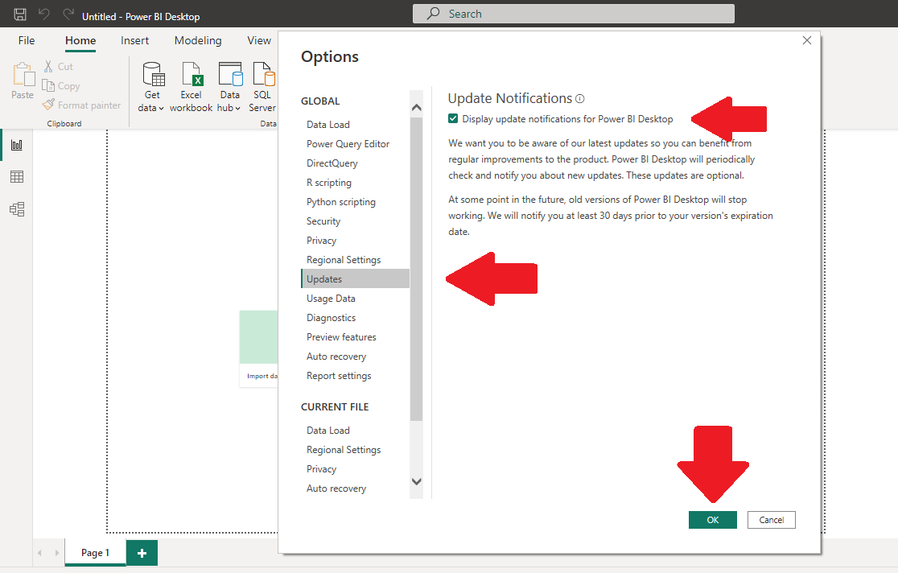This screenshot has height=573, width=898.
Task: Select the Page 1 tab
Action: (95, 553)
